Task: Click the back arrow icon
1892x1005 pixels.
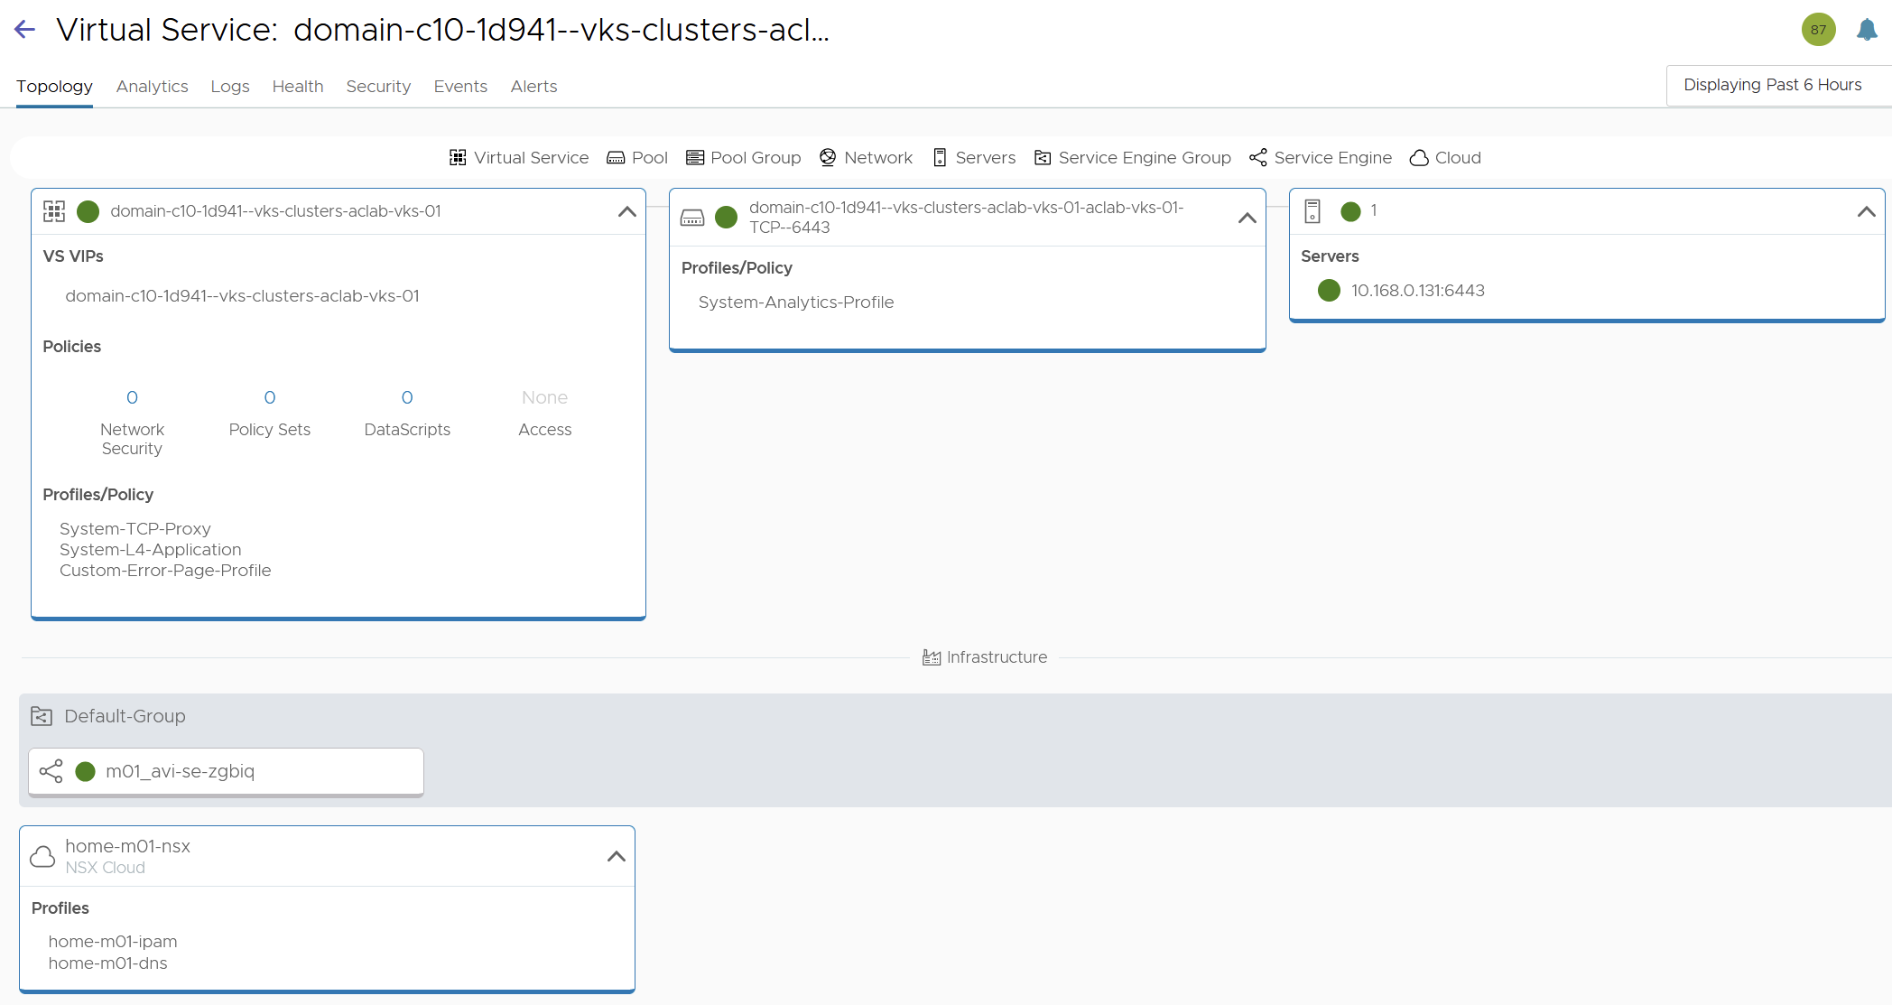Action: coord(25,30)
